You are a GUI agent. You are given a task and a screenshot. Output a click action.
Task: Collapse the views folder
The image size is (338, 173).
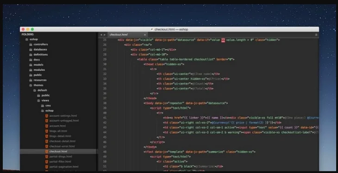[x=45, y=101]
